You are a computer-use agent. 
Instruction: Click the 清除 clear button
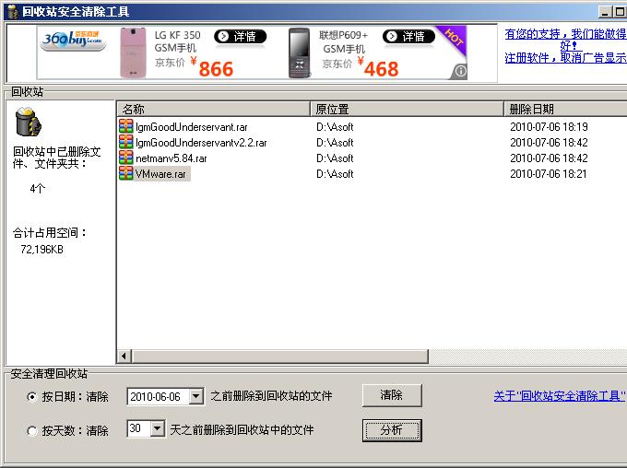tap(392, 395)
